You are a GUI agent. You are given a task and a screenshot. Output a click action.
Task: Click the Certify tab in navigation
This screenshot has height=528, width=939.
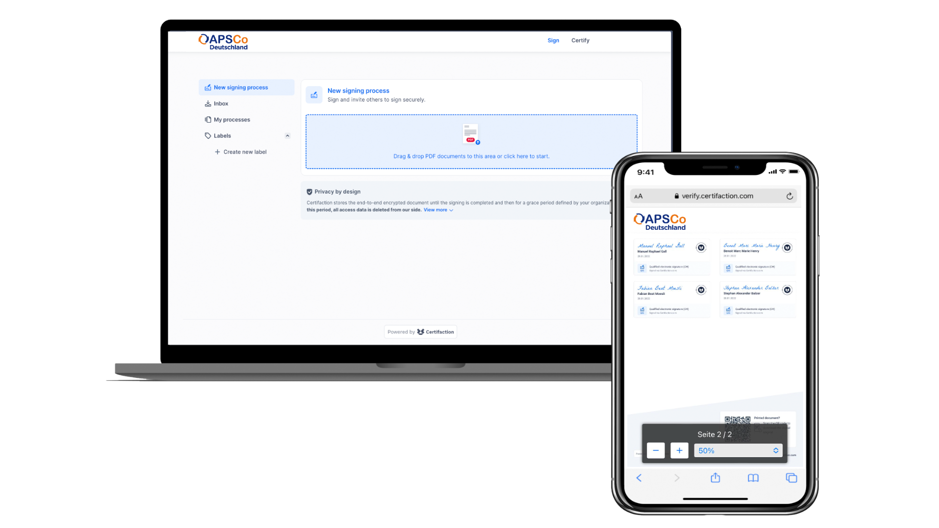(580, 40)
